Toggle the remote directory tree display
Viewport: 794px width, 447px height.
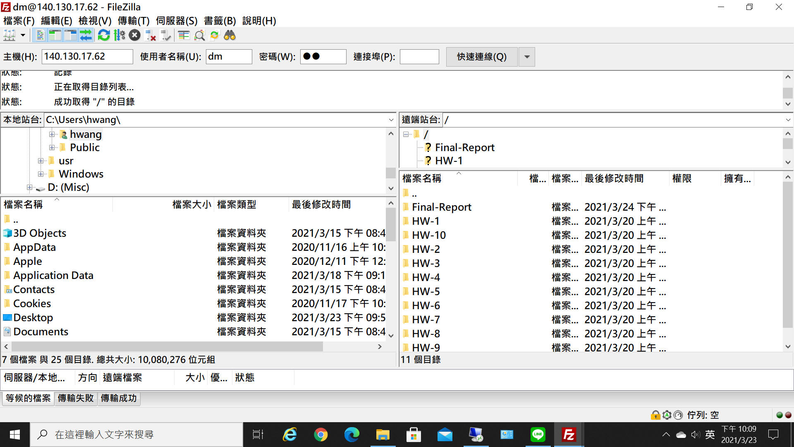pos(70,36)
